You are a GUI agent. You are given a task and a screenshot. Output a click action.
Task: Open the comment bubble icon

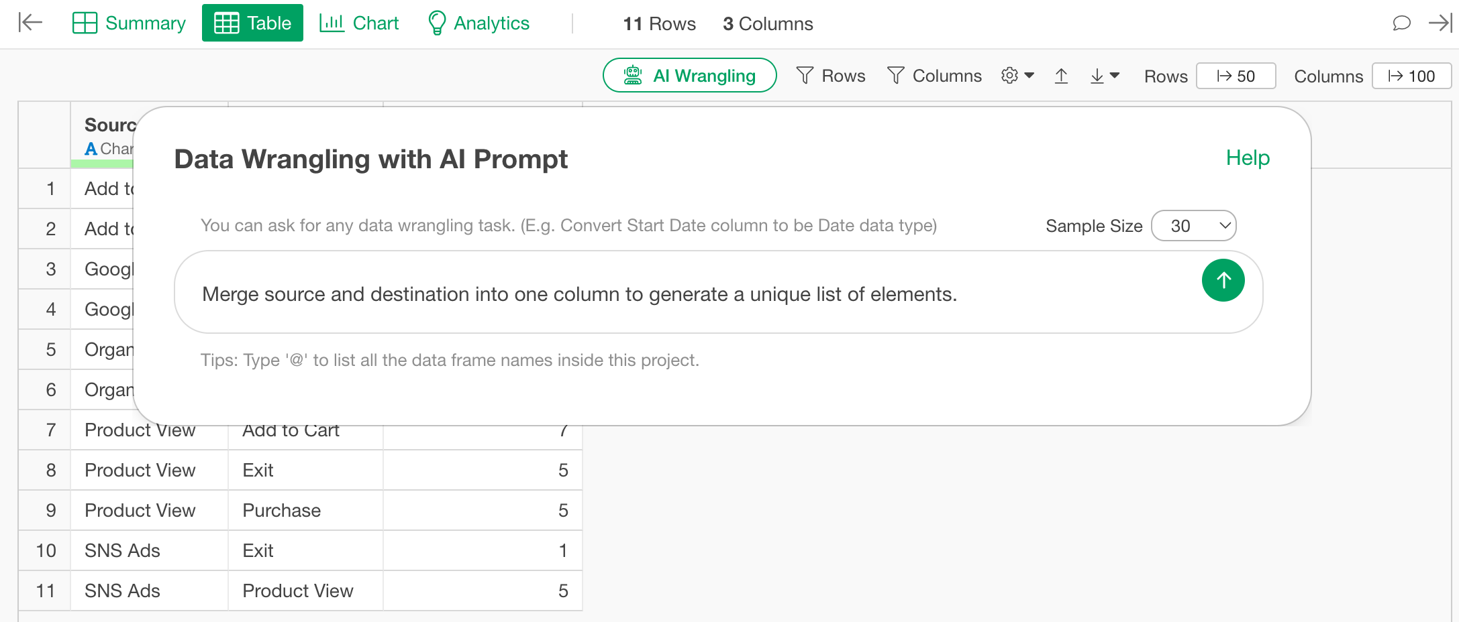[1401, 23]
